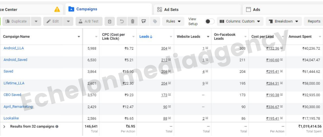Click the A/B Test button

click(x=89, y=21)
